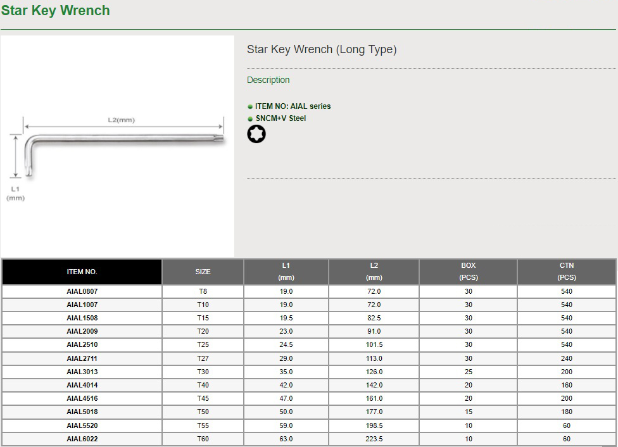Image resolution: width=618 pixels, height=447 pixels.
Task: Click the green bullet beside SNCM+V Steel
Action: coord(250,119)
